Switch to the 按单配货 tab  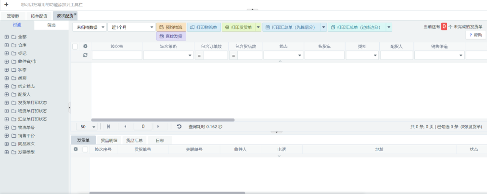[x=39, y=16]
